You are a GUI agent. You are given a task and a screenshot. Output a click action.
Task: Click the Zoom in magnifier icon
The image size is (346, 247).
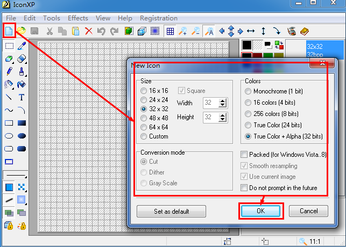pos(183,31)
